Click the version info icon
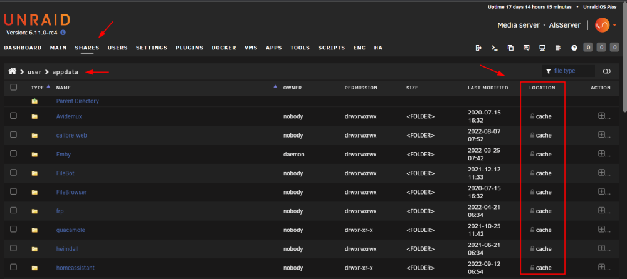The height and width of the screenshot is (279, 627). tap(63, 33)
